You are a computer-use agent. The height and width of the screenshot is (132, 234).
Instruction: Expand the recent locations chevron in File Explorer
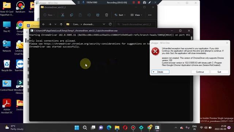tap(55, 24)
